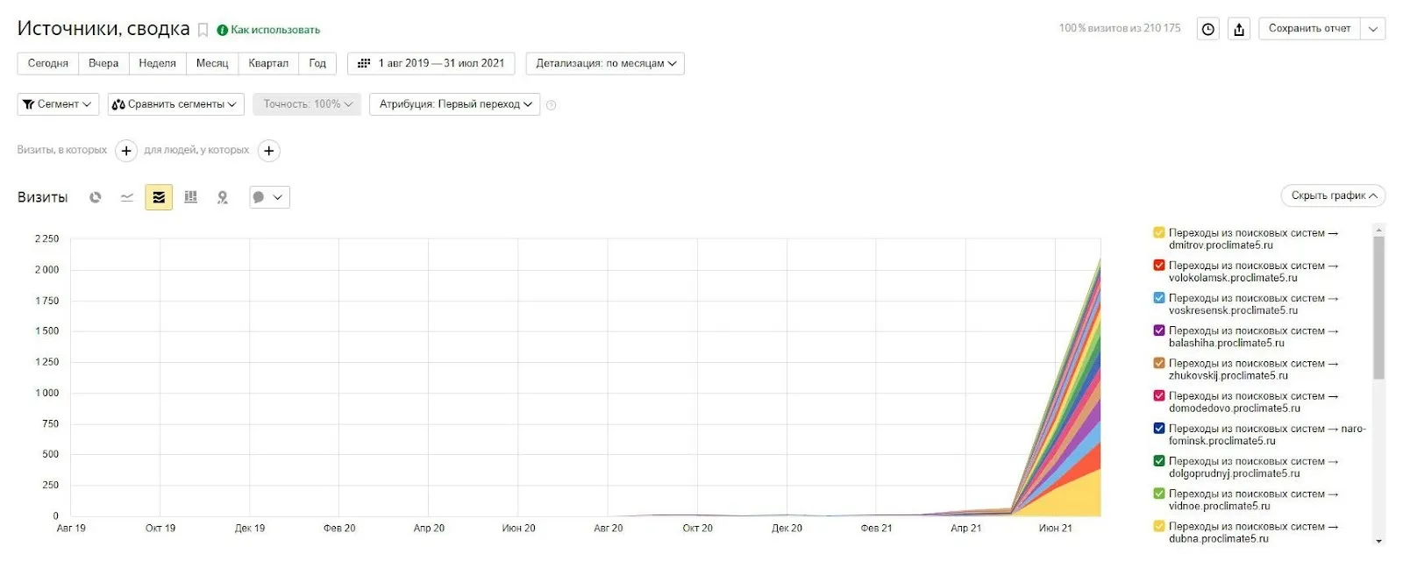Toggle the balashiha.proclimate5.ru series checkbox

pyautogui.click(x=1158, y=330)
